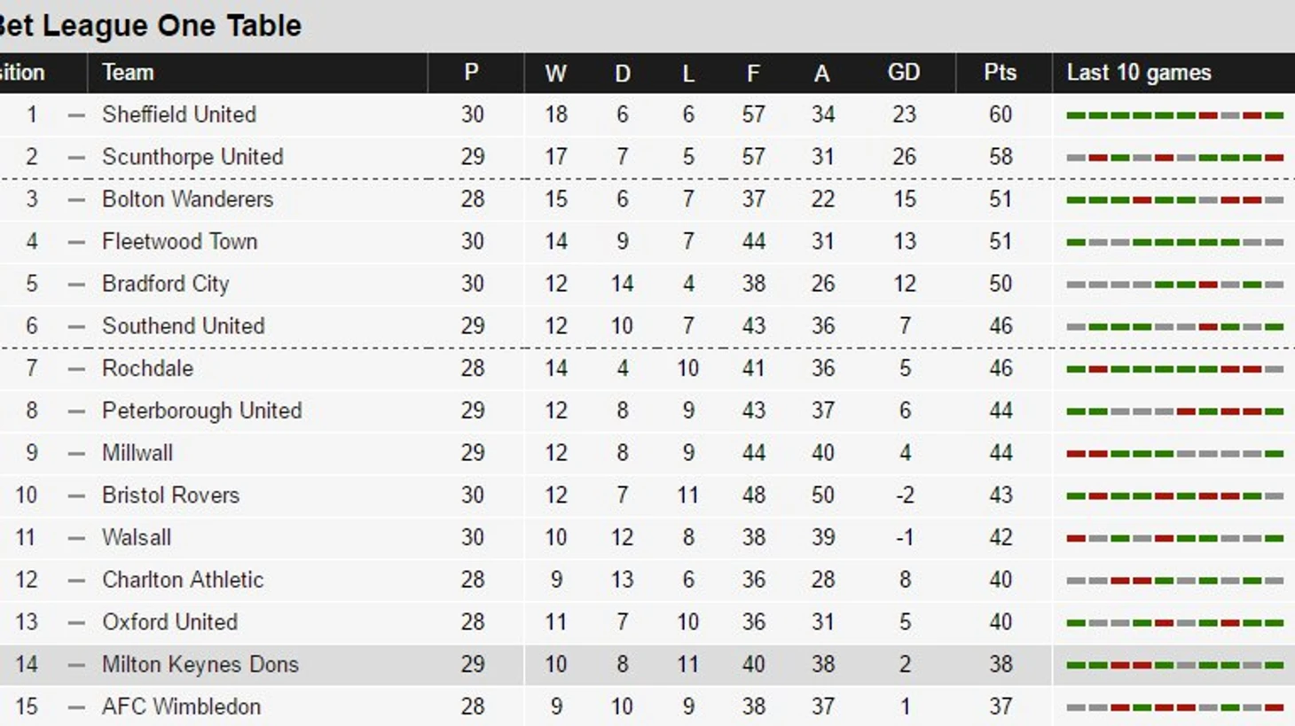Click the no-movement dash icon beside Rochdale

coord(76,369)
